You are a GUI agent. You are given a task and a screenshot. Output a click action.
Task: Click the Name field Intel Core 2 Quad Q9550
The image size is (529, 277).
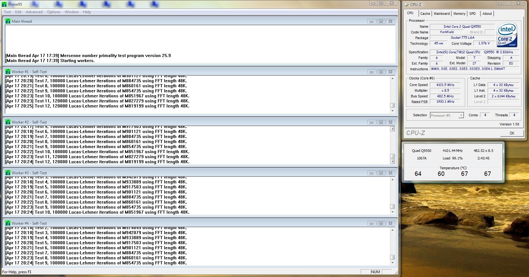click(462, 26)
